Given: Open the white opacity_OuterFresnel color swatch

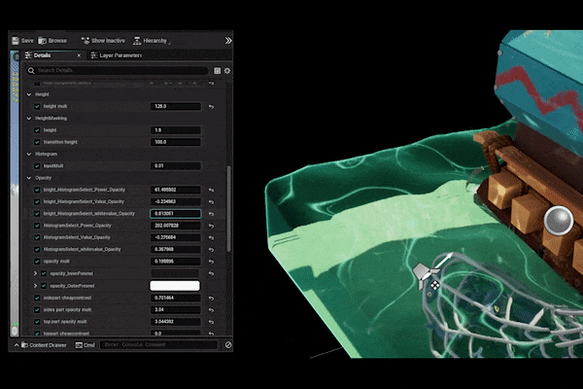Looking at the screenshot, I should [175, 285].
